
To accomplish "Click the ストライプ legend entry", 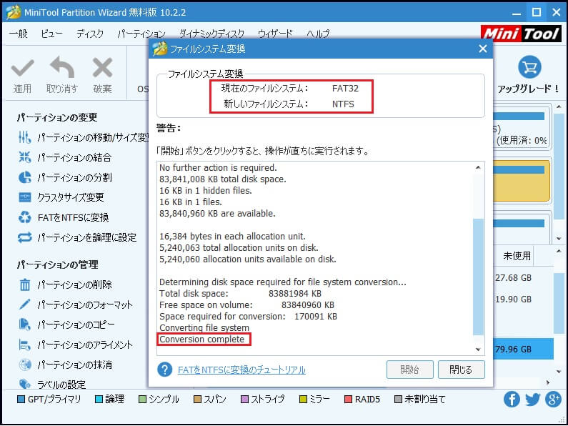I will [x=263, y=400].
